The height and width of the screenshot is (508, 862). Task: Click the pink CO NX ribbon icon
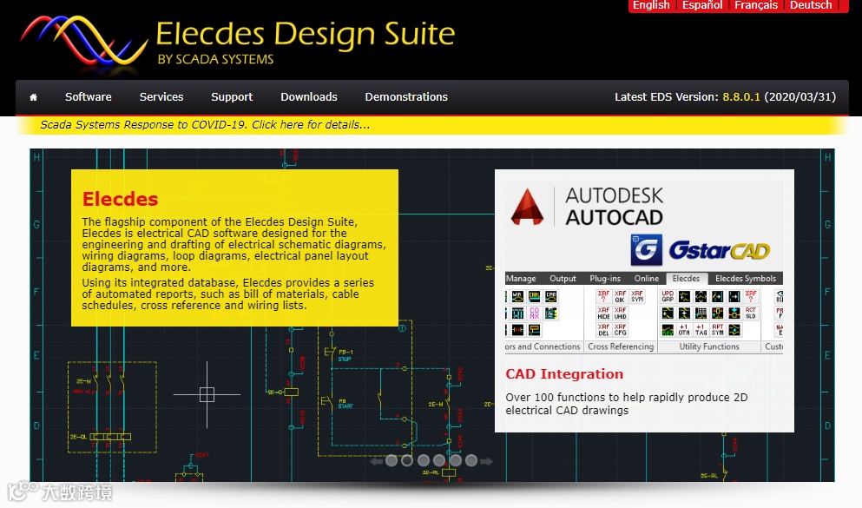(535, 313)
